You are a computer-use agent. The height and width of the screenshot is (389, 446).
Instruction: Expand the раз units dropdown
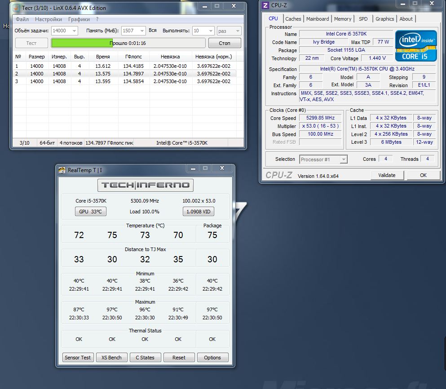pos(238,31)
